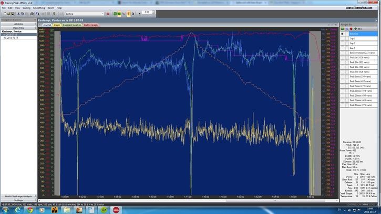Click the D toolbar button
The image size is (381, 214).
pyautogui.click(x=132, y=13)
